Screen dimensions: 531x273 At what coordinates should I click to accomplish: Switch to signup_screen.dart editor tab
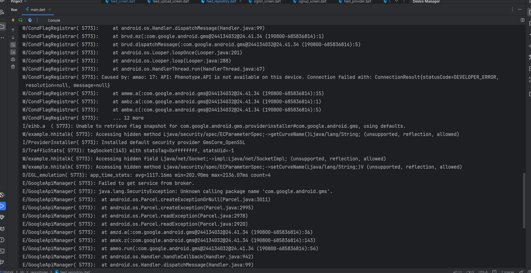tap(309, 1)
